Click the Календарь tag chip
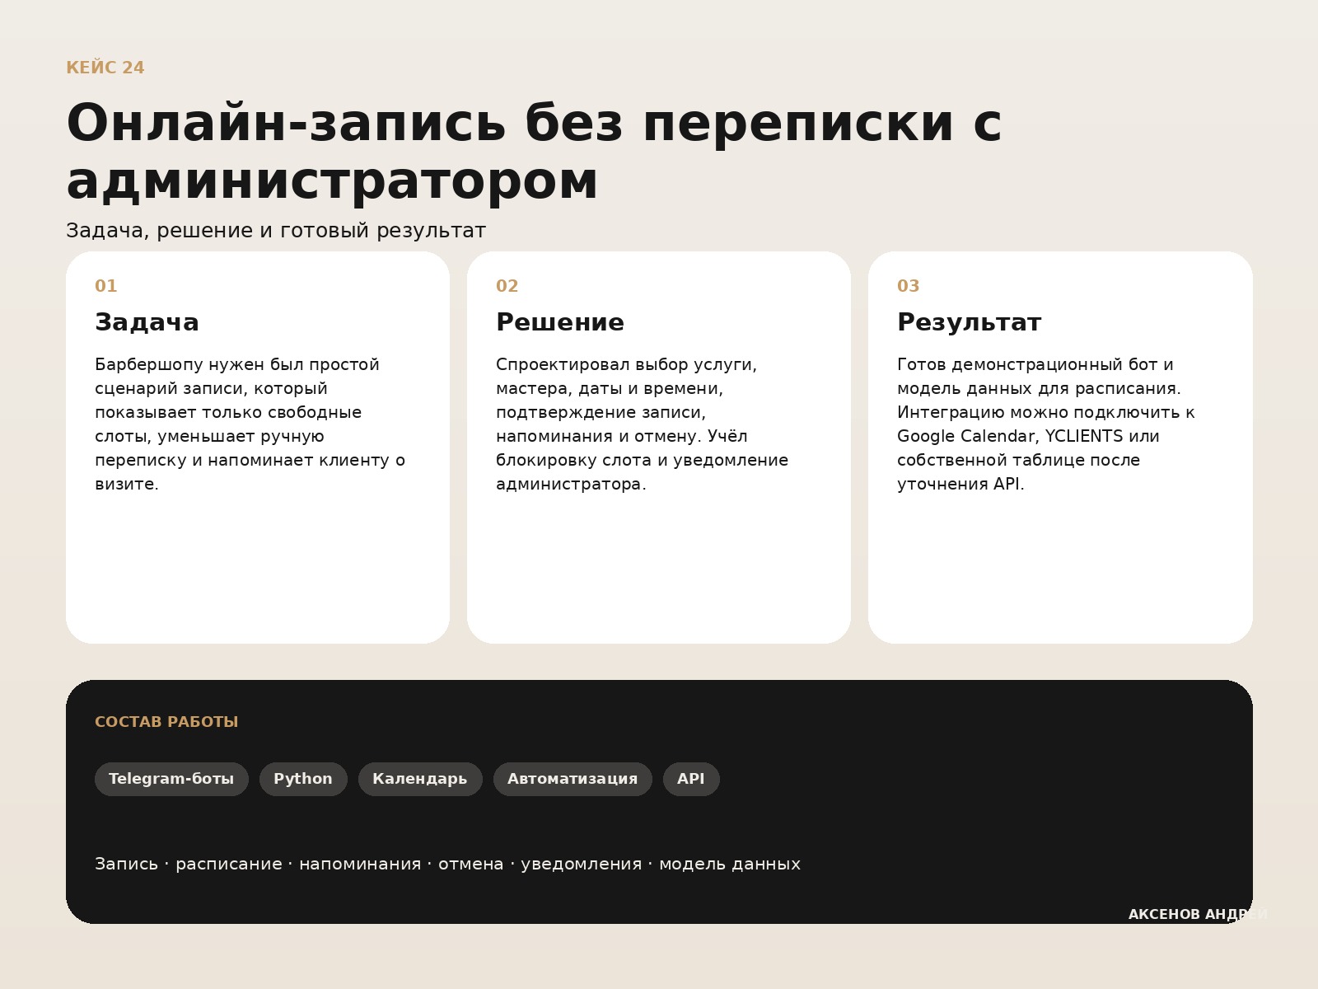This screenshot has width=1318, height=989. click(x=420, y=779)
